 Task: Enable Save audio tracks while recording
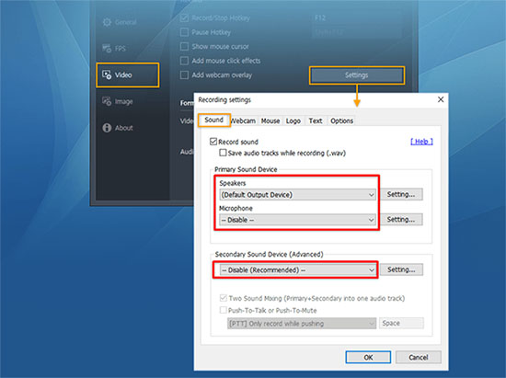click(x=223, y=153)
